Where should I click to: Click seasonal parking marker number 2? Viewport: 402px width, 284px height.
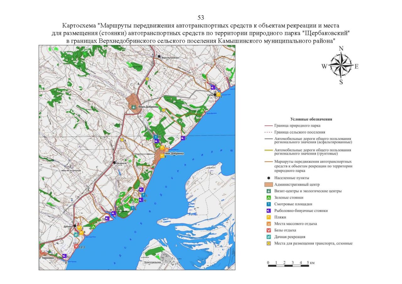click(x=147, y=79)
